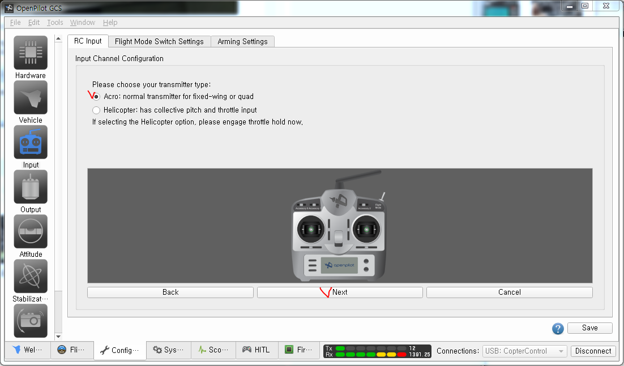Open the File menu
This screenshot has width=624, height=366.
coord(15,22)
